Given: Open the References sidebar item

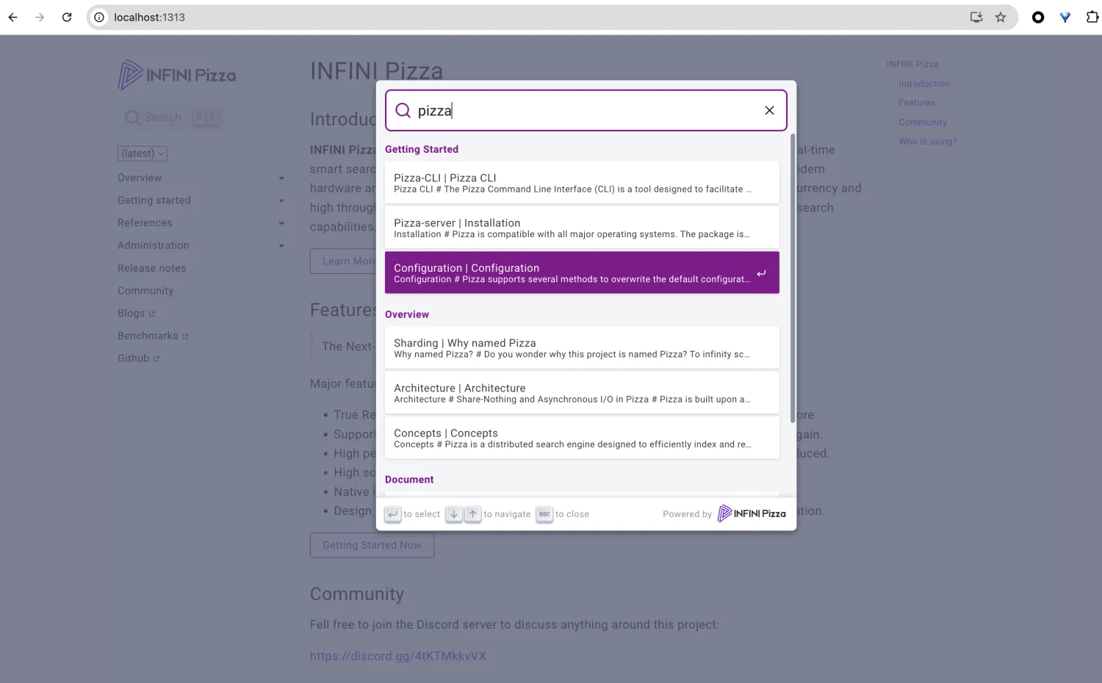Looking at the screenshot, I should 145,223.
